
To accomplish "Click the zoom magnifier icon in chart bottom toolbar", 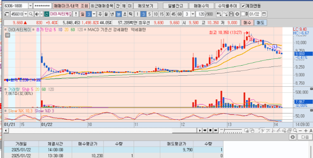I will (295, 130).
